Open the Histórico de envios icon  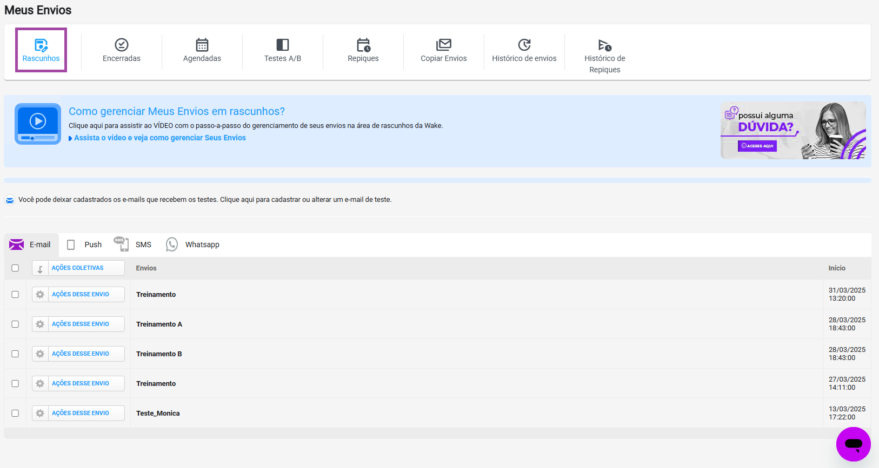pyautogui.click(x=524, y=45)
